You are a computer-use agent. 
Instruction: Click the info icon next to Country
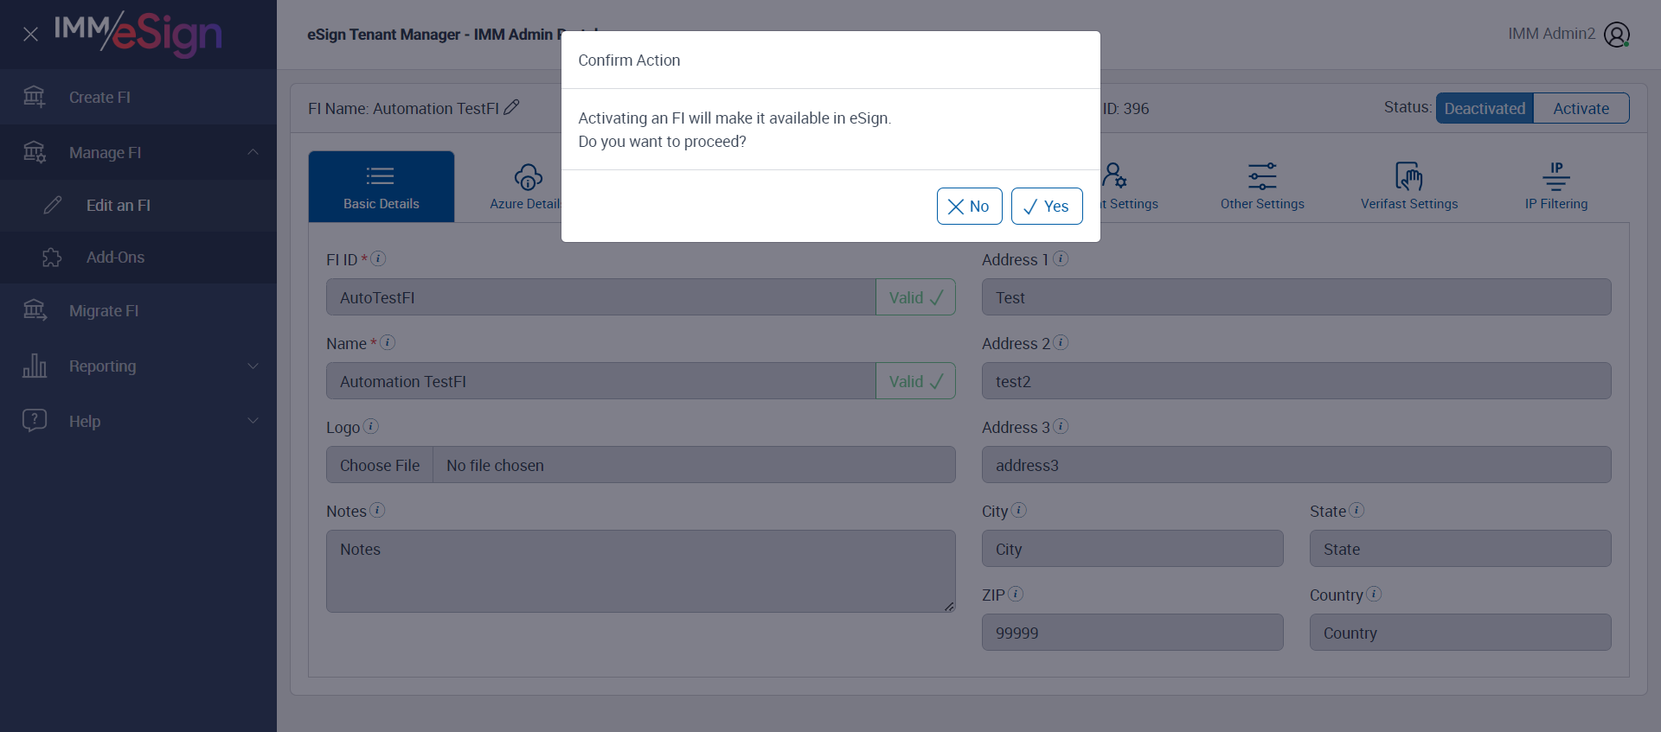coord(1374,594)
